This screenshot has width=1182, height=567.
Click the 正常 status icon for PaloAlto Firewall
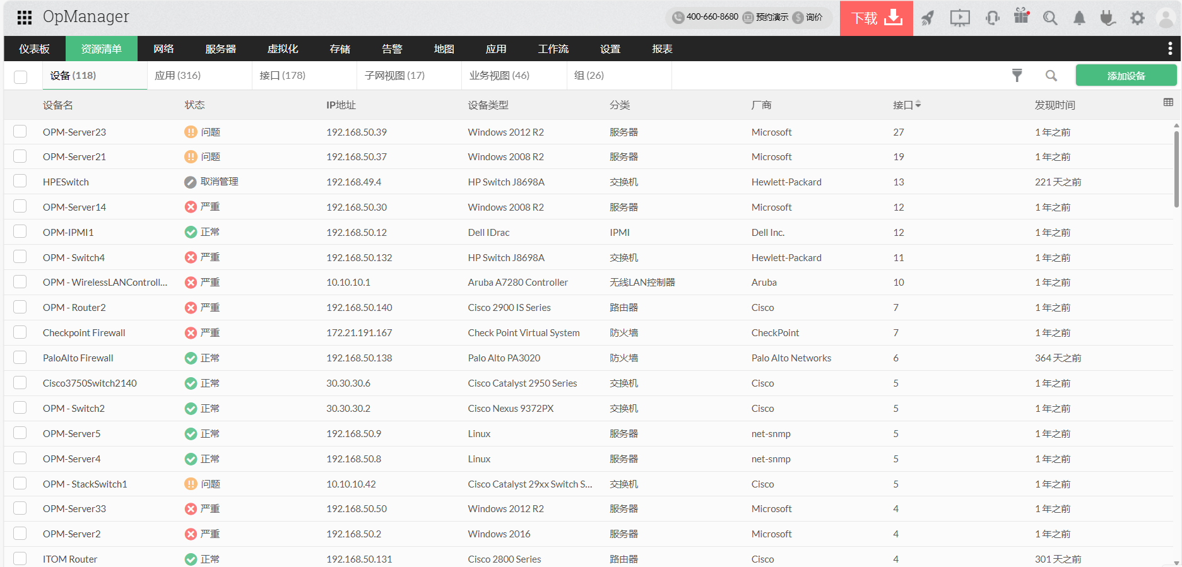pos(191,358)
